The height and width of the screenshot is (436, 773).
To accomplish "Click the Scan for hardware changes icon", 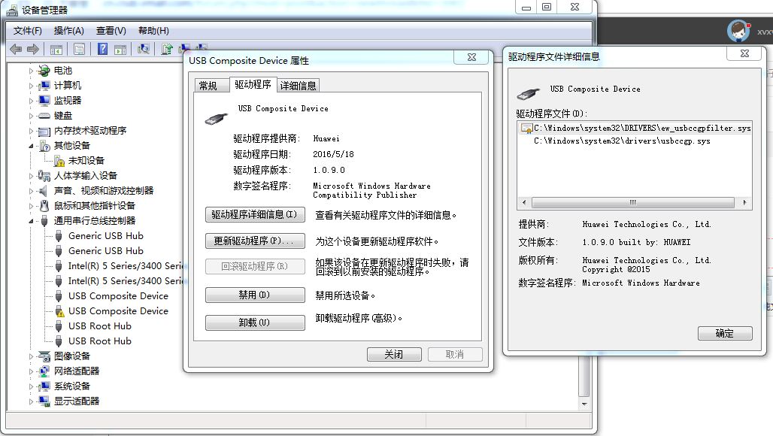I will point(143,48).
